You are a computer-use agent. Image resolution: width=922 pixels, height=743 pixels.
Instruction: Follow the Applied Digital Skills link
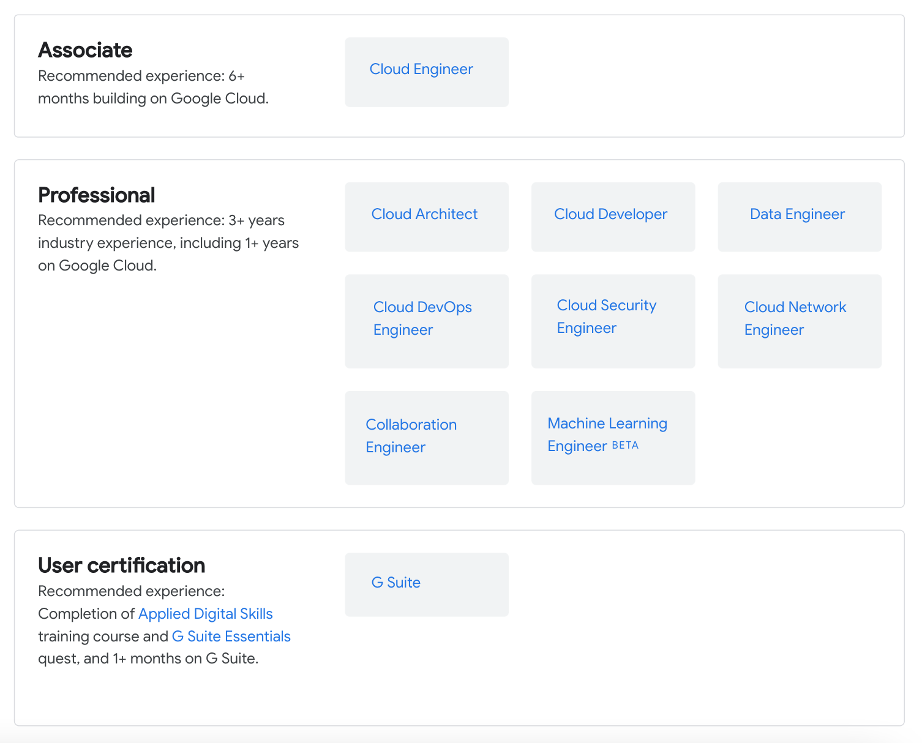click(x=206, y=614)
